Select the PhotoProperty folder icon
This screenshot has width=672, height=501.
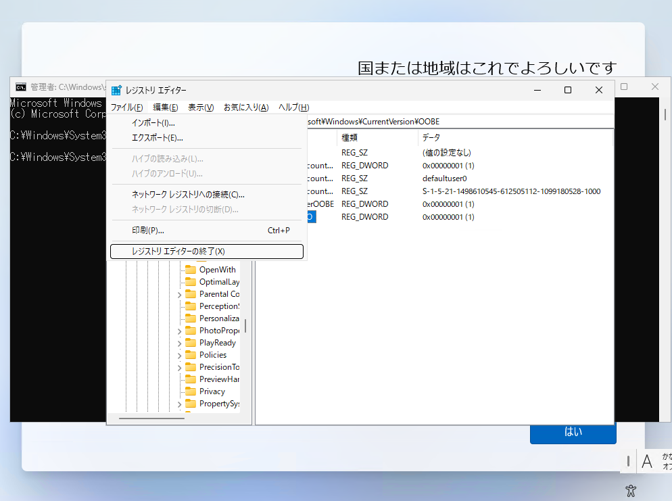[191, 331]
